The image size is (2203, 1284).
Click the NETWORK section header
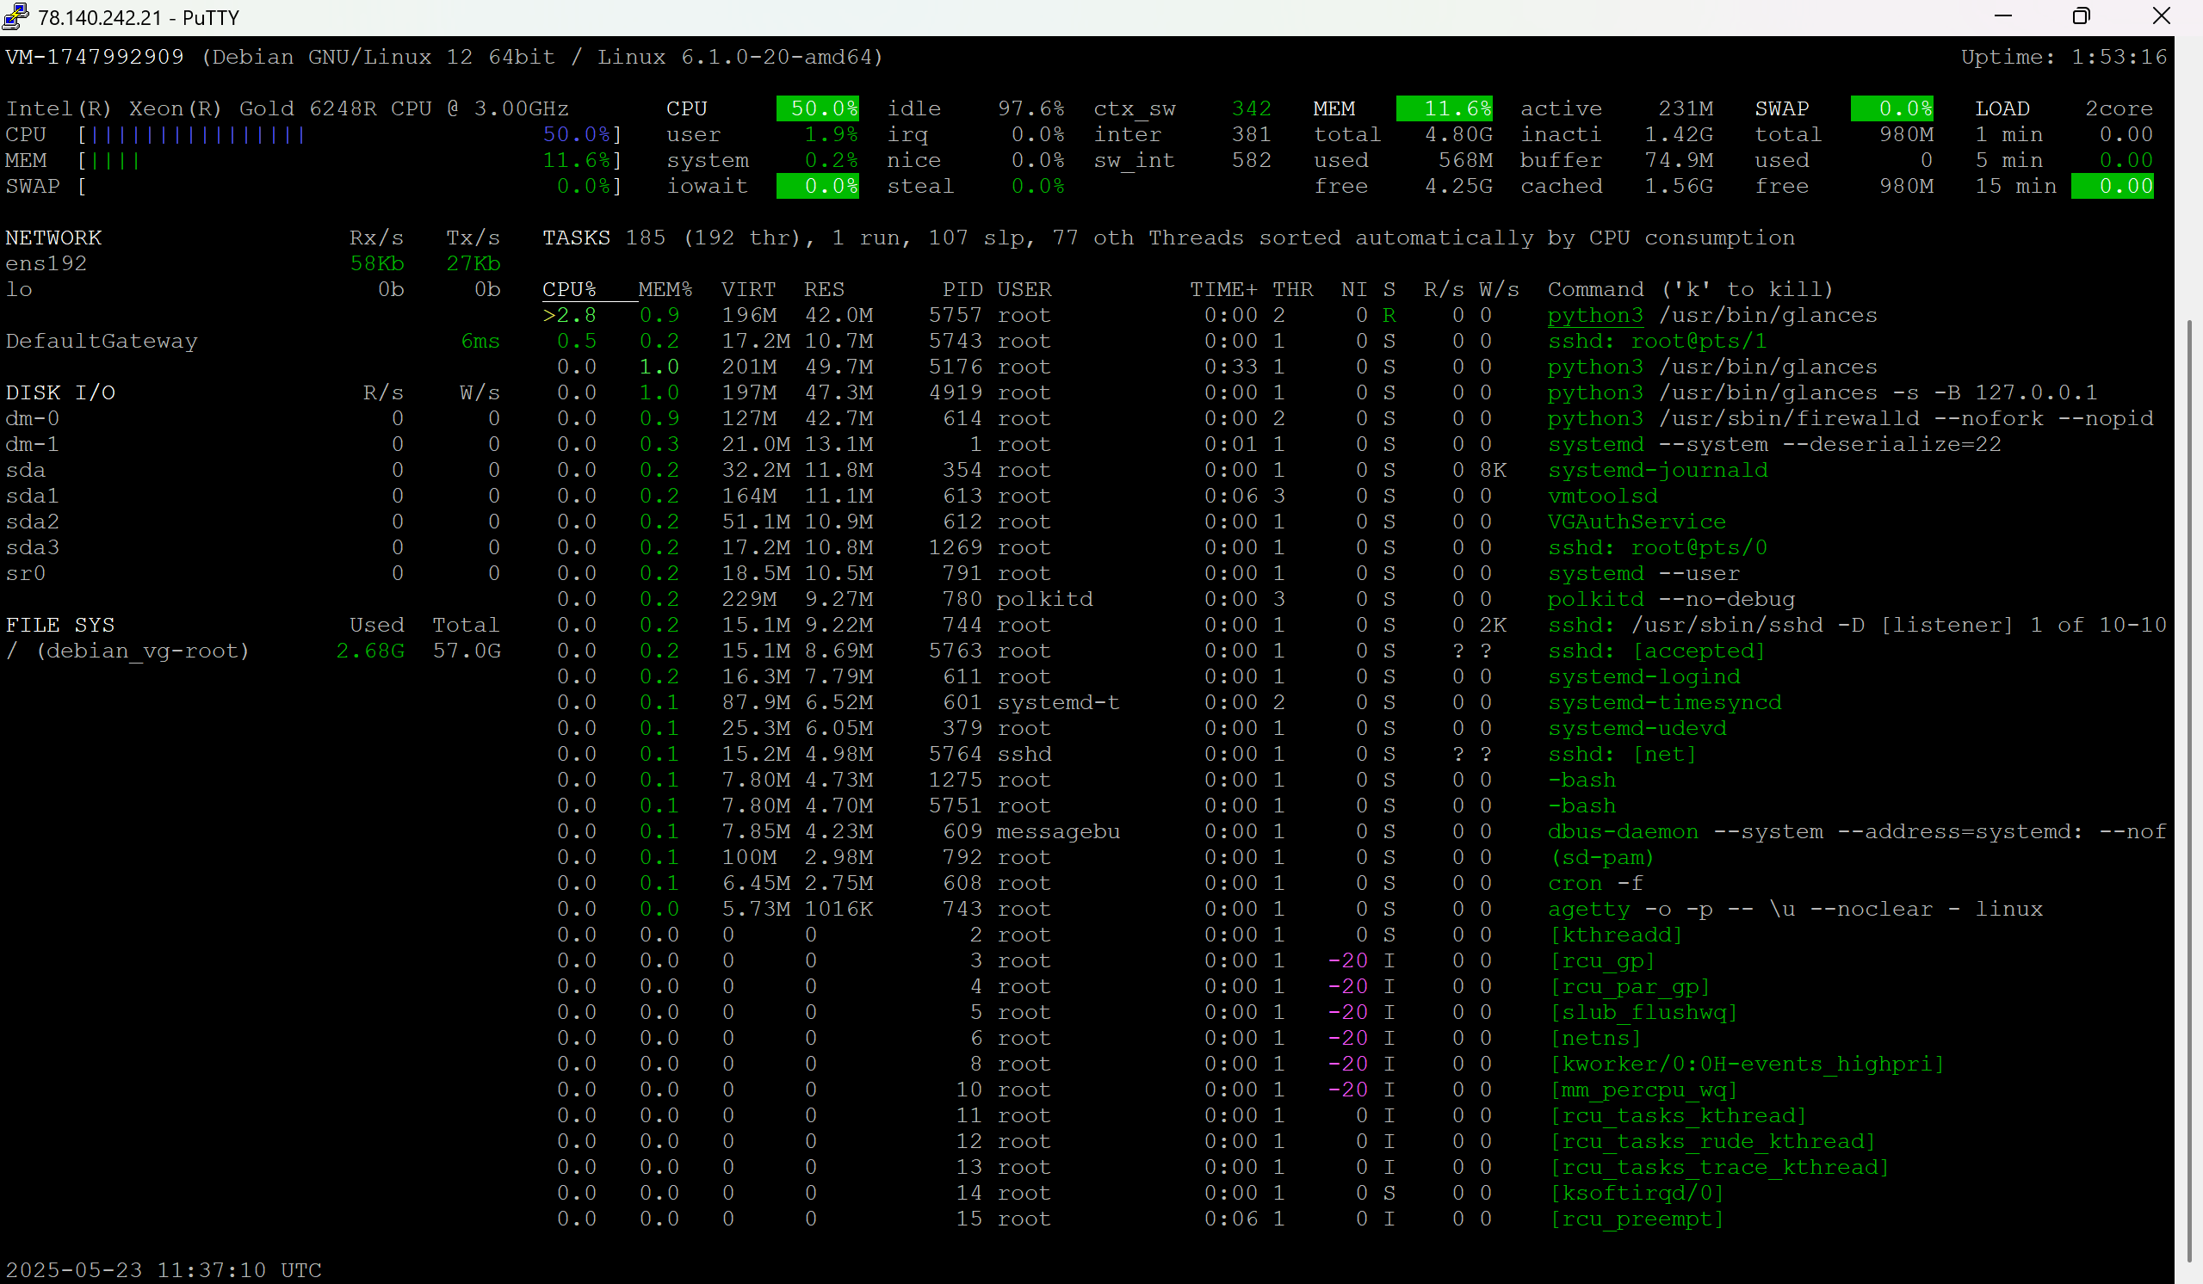tap(53, 238)
